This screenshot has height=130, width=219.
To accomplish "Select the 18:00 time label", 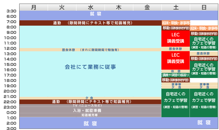I will click(10, 80).
